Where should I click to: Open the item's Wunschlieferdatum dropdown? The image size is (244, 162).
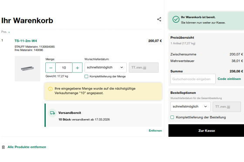pos(105,67)
